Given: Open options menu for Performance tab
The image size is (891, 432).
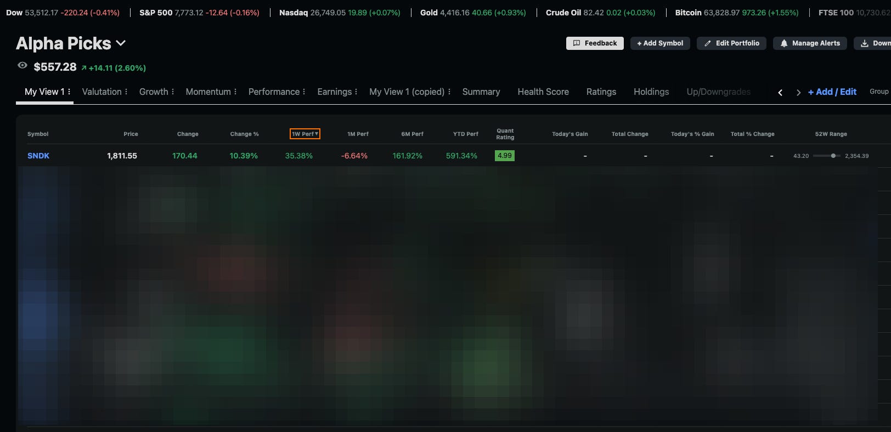Looking at the screenshot, I should click(304, 92).
